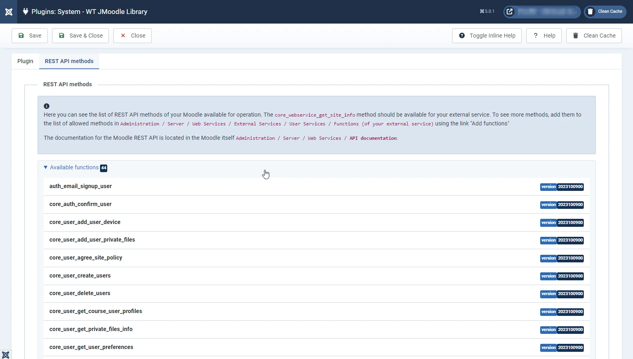The width and height of the screenshot is (633, 359).
Task: Close the plugin editor with Close button
Action: click(x=132, y=36)
